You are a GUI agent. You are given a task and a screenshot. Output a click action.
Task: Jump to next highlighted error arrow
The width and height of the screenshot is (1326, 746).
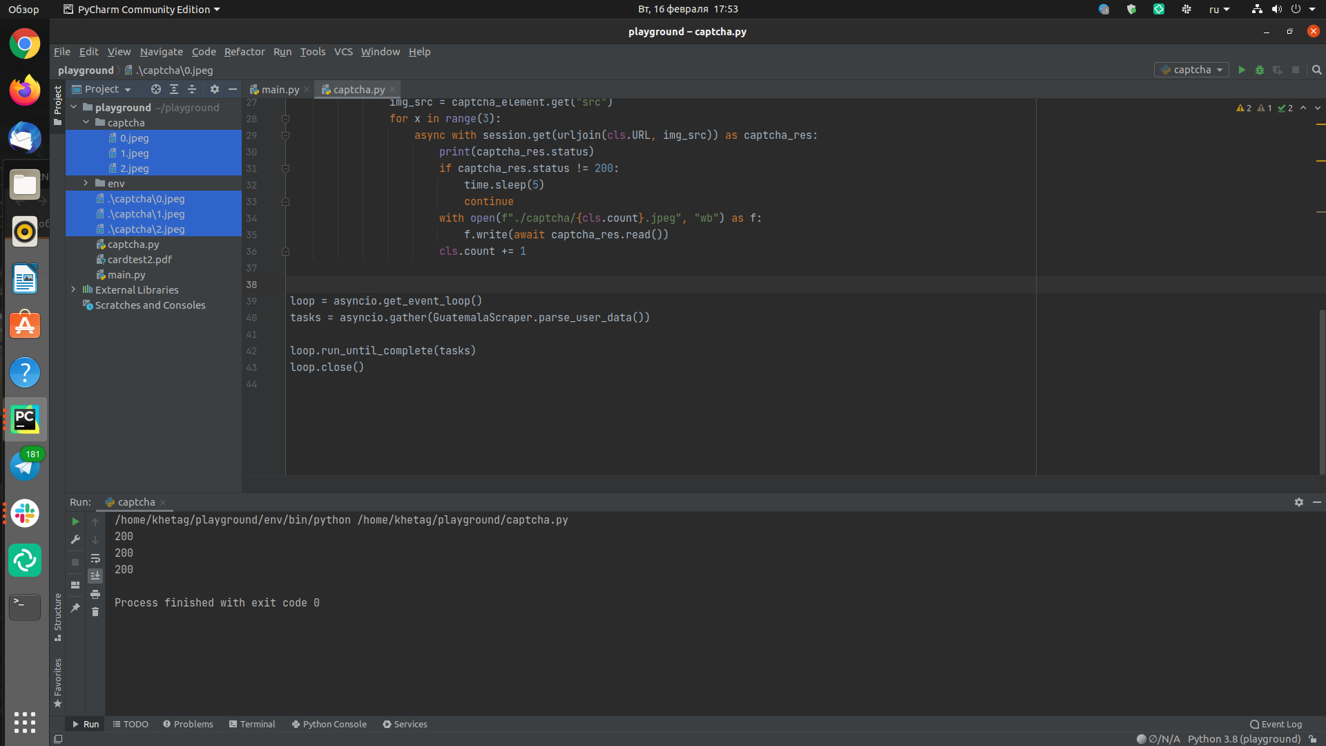[1317, 108]
